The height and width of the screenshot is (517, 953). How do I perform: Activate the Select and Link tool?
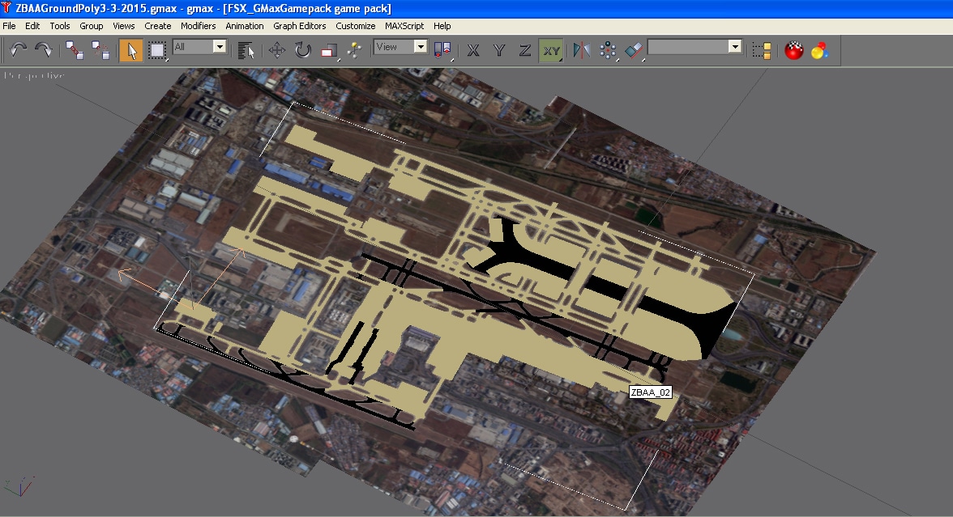click(75, 50)
